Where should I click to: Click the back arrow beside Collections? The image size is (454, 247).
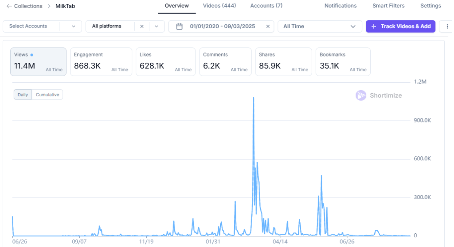pos(9,6)
